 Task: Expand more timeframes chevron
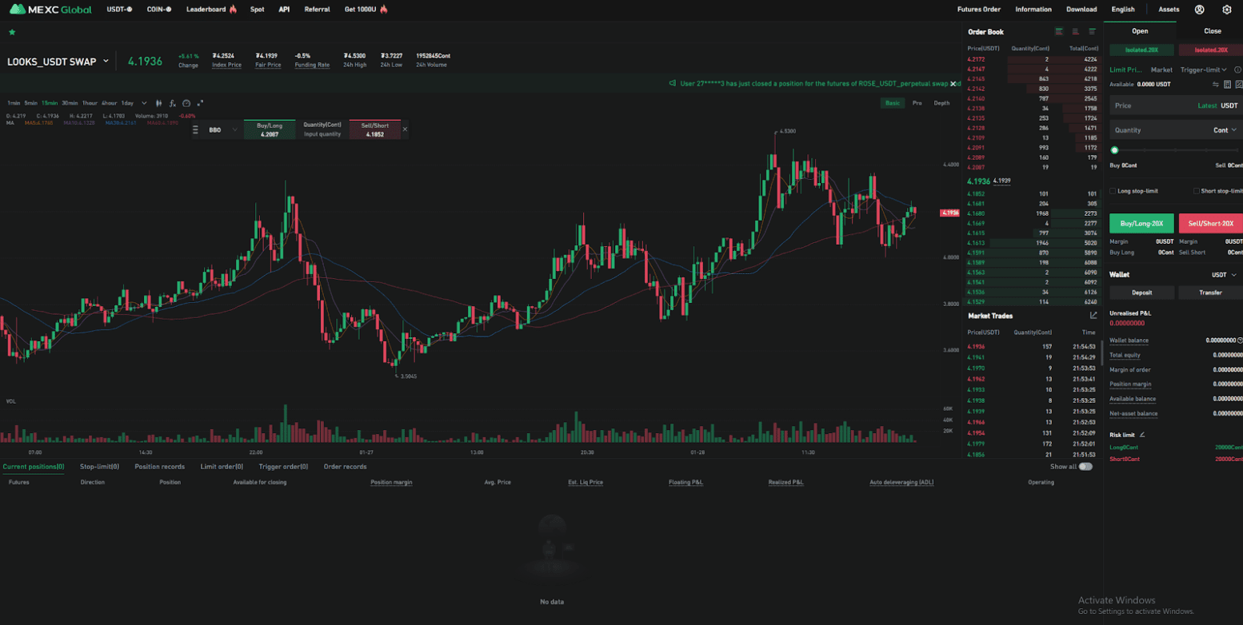click(145, 103)
